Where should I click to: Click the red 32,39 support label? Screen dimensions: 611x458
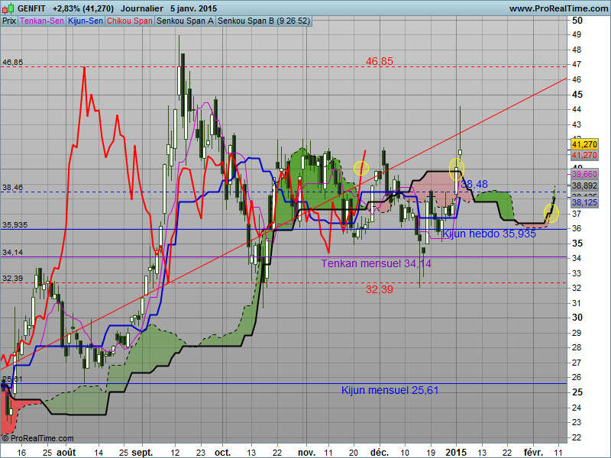[379, 289]
